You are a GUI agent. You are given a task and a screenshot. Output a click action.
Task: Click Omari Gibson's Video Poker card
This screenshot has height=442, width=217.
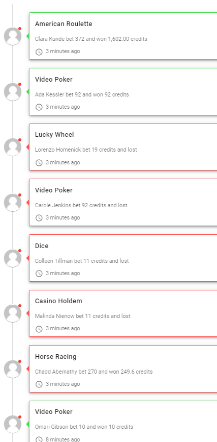[x=123, y=422]
